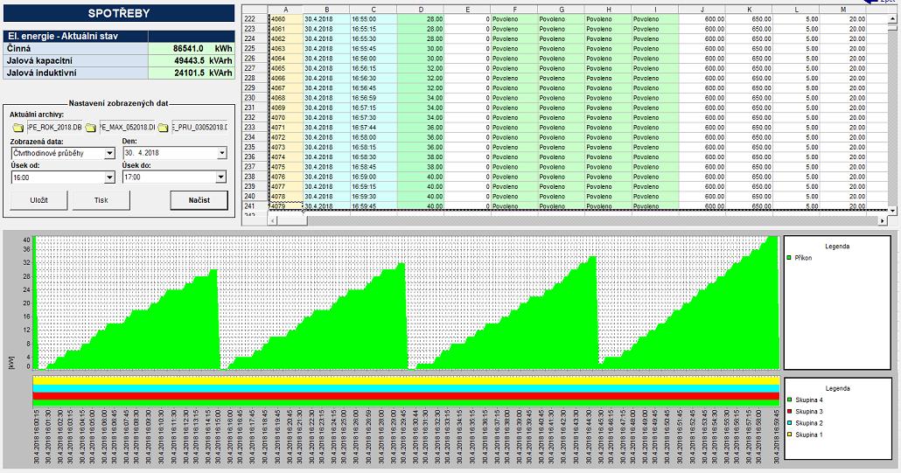Viewport: 901px width, 473px height.
Task: Click vertical scrollbar up arrow in table
Action: [892, 17]
